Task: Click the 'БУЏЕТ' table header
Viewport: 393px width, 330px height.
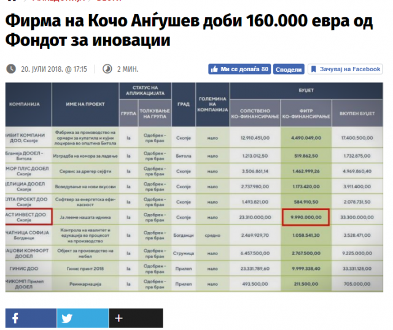Action: pyautogui.click(x=305, y=90)
